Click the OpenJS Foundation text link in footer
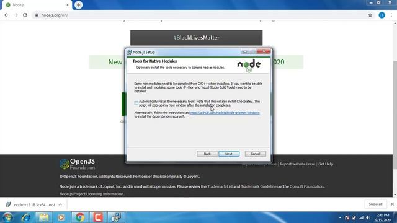Viewport: 397px width, 223px height. [x=306, y=186]
